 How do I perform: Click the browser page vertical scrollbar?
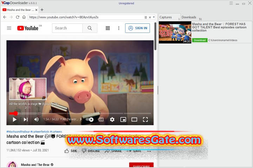click(155, 36)
